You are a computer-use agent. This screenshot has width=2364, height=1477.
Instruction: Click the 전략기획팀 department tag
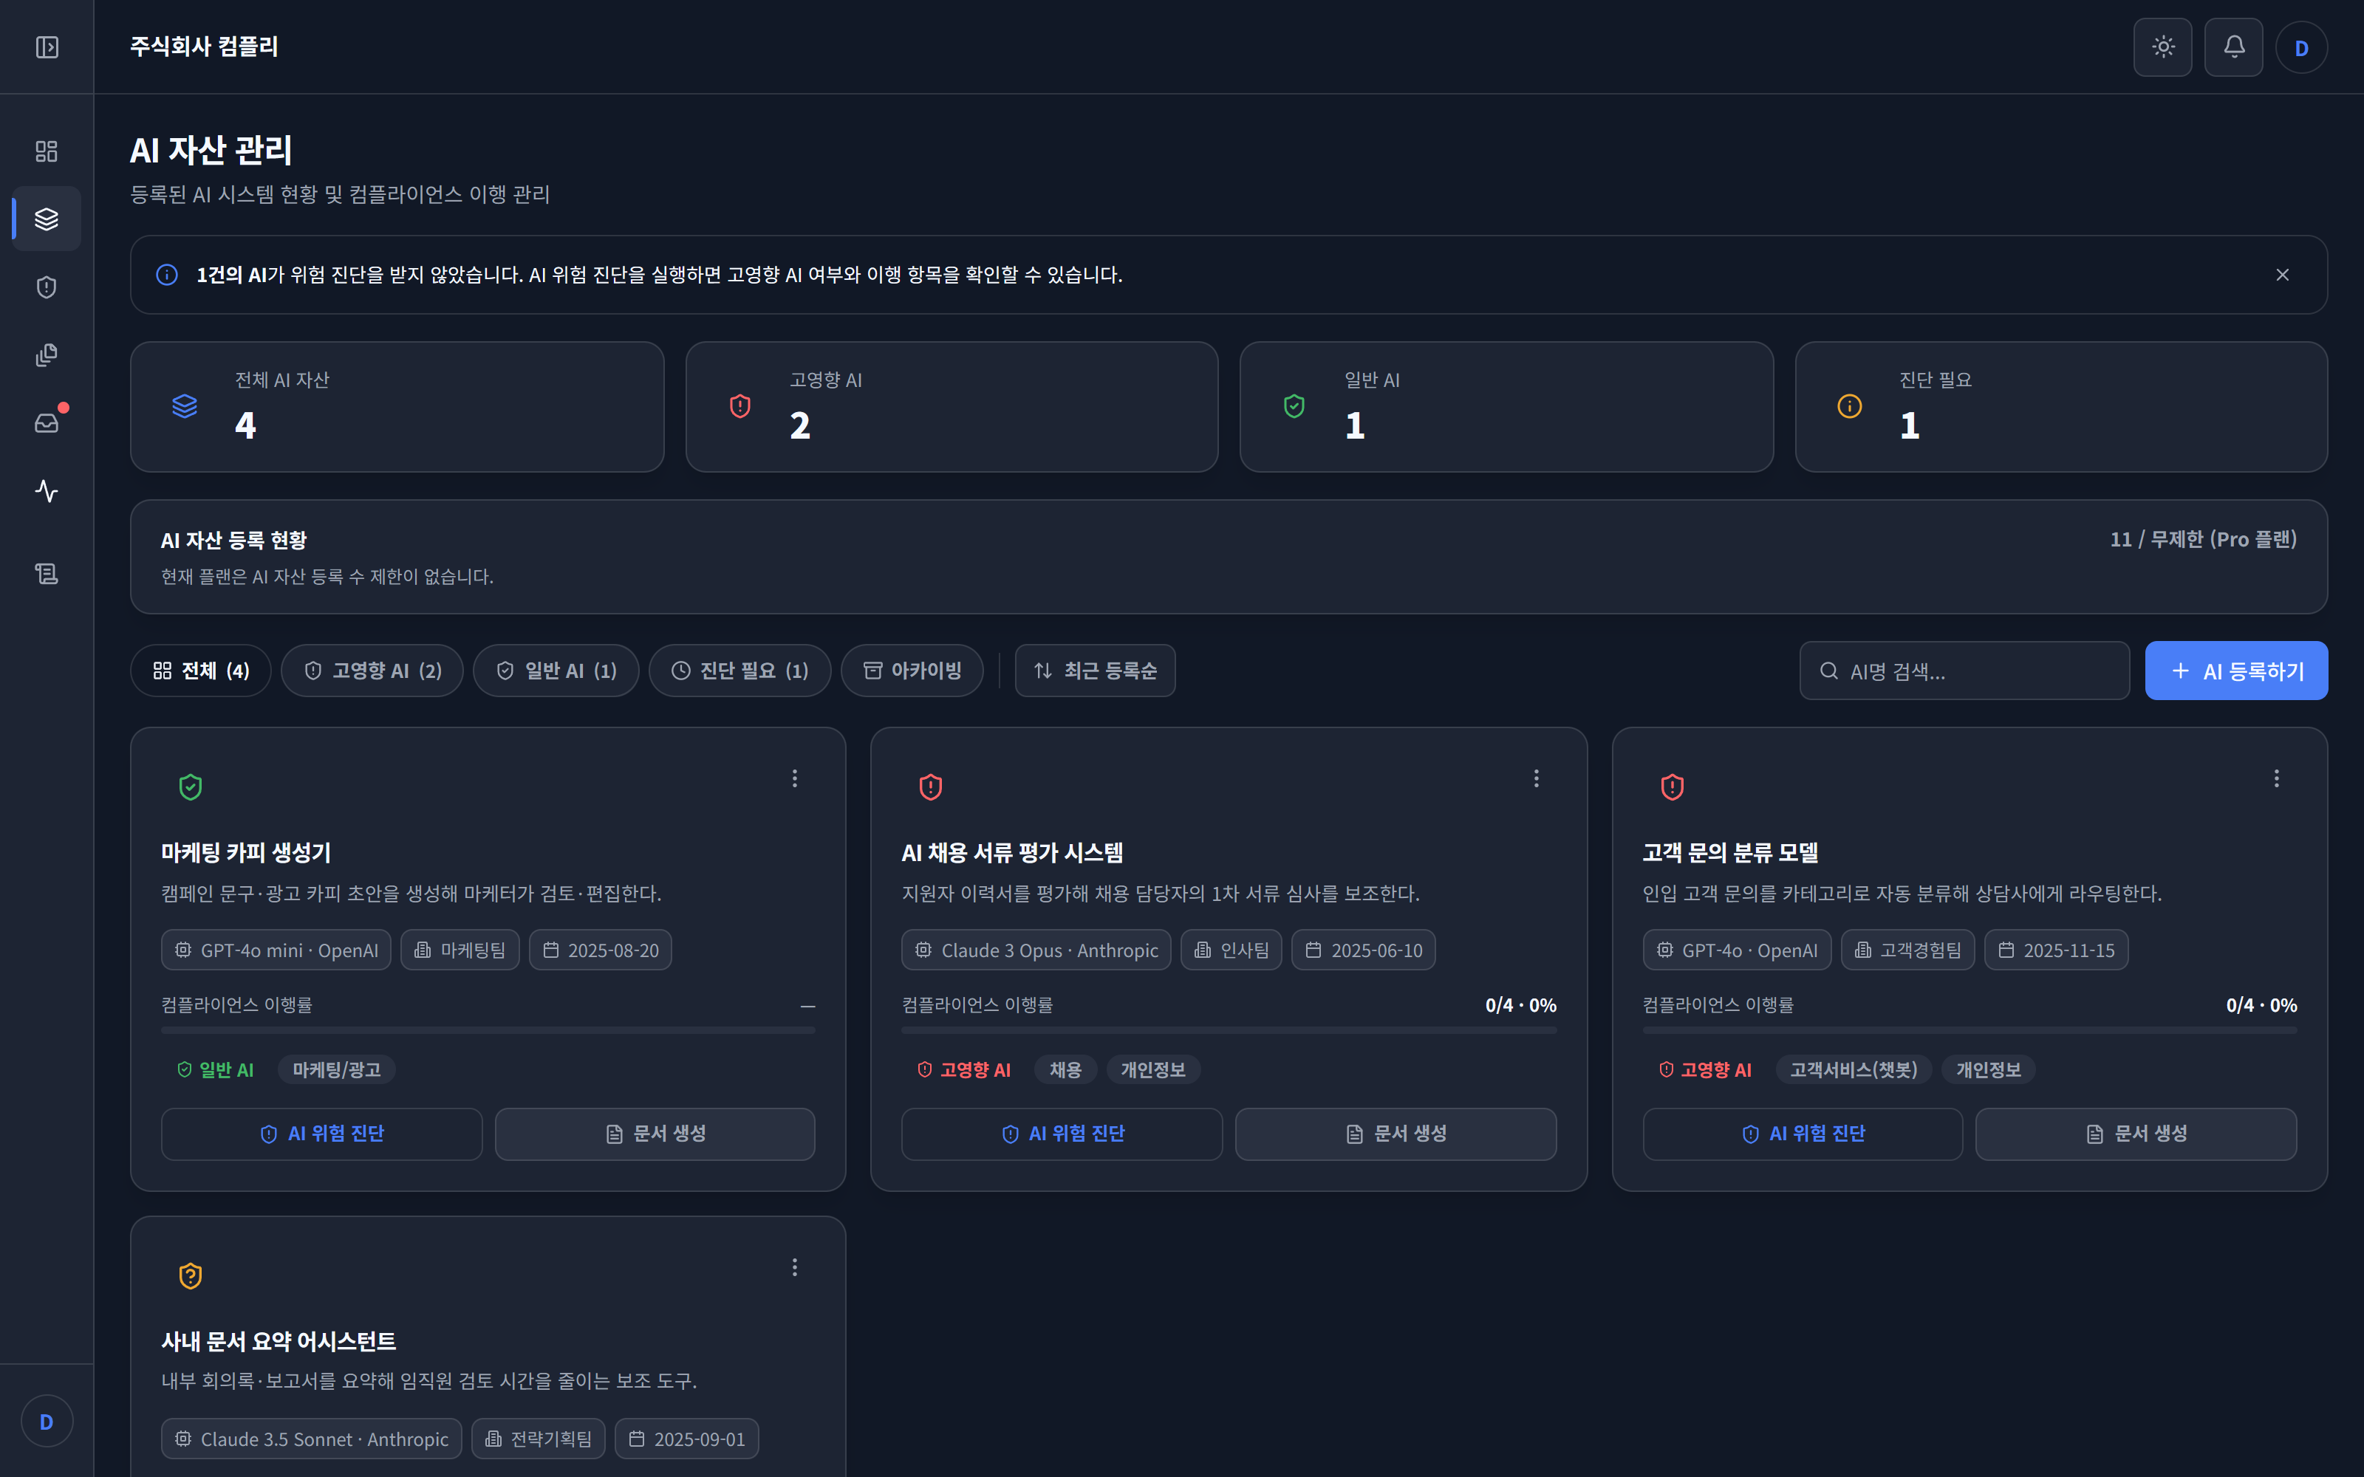[539, 1438]
